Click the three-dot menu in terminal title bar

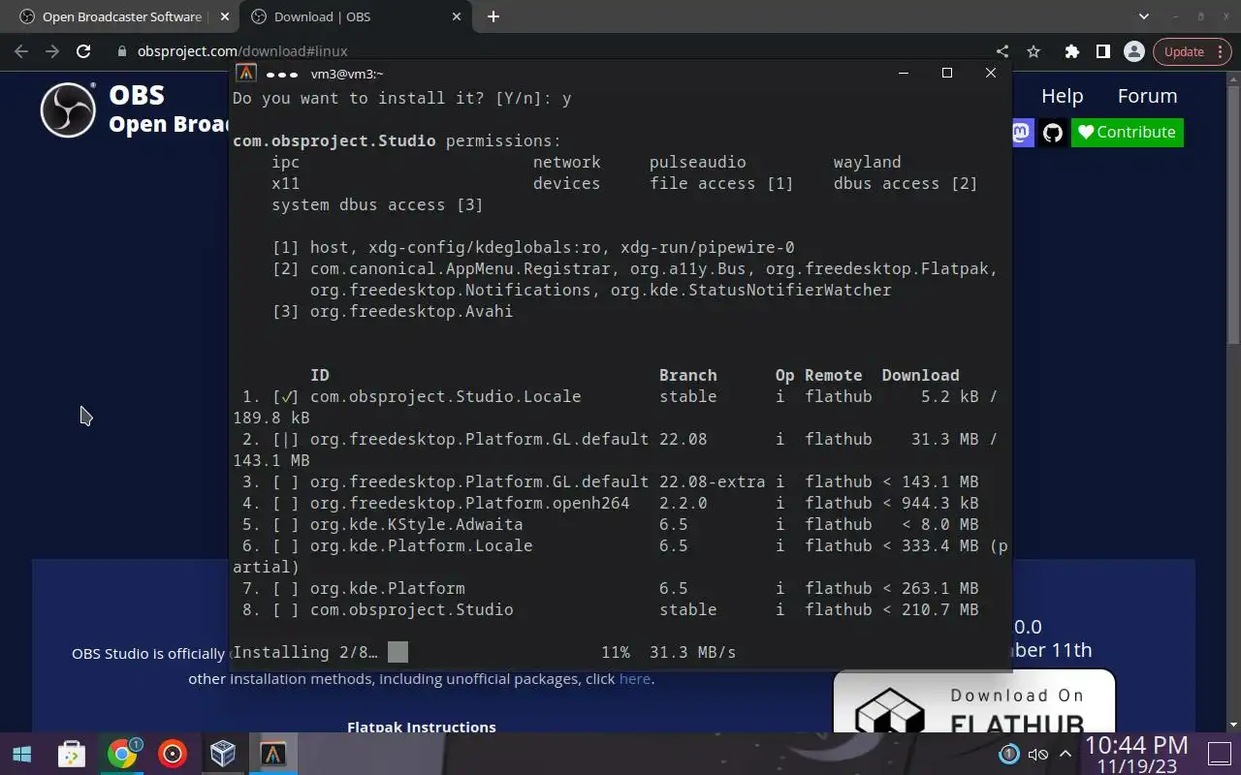[x=281, y=74]
